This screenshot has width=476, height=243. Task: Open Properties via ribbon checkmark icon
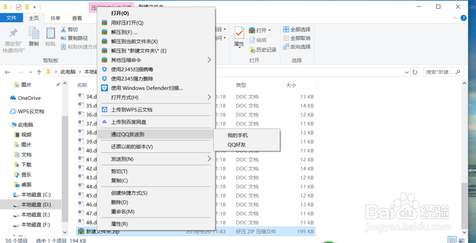click(239, 33)
